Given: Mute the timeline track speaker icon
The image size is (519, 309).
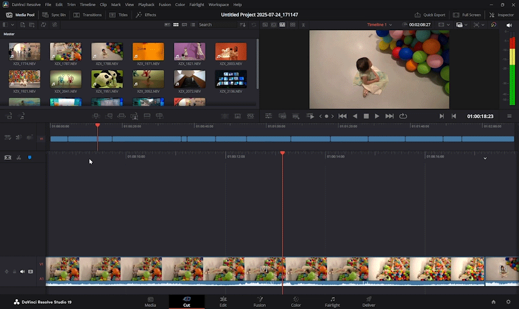Looking at the screenshot, I should coord(22,272).
